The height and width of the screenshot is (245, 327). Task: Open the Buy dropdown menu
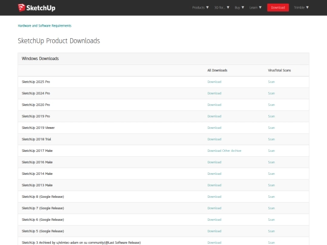239,7
